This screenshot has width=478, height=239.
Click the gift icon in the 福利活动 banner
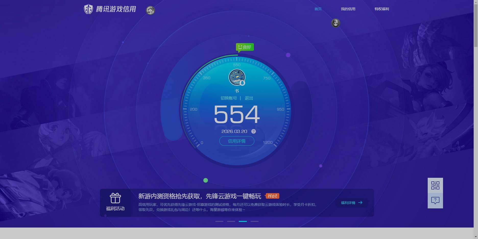pos(115,198)
